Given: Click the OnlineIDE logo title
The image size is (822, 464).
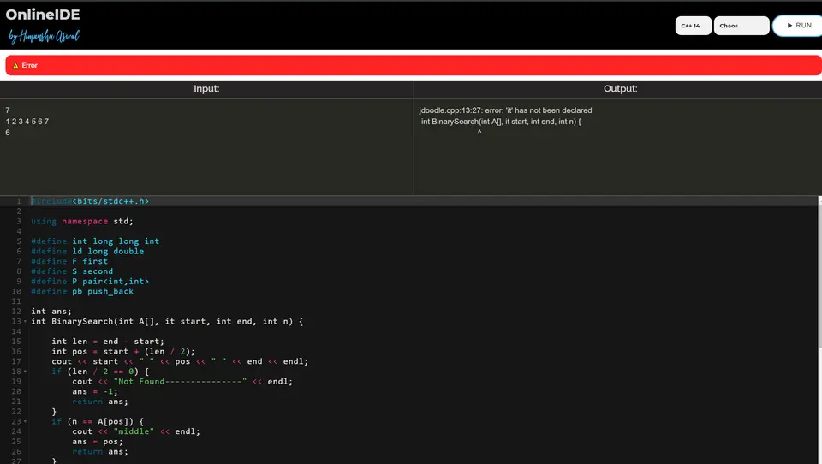Looking at the screenshot, I should 43,15.
